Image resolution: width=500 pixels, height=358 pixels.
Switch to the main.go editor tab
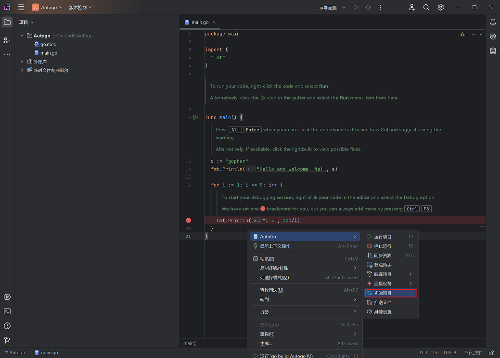[200, 22]
